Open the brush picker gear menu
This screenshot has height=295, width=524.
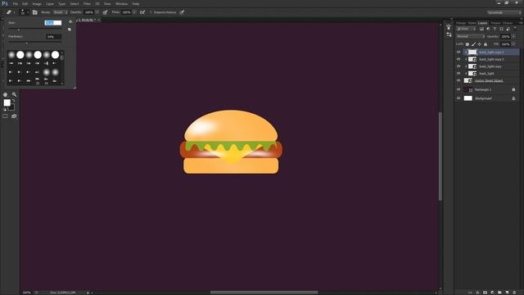(x=70, y=22)
